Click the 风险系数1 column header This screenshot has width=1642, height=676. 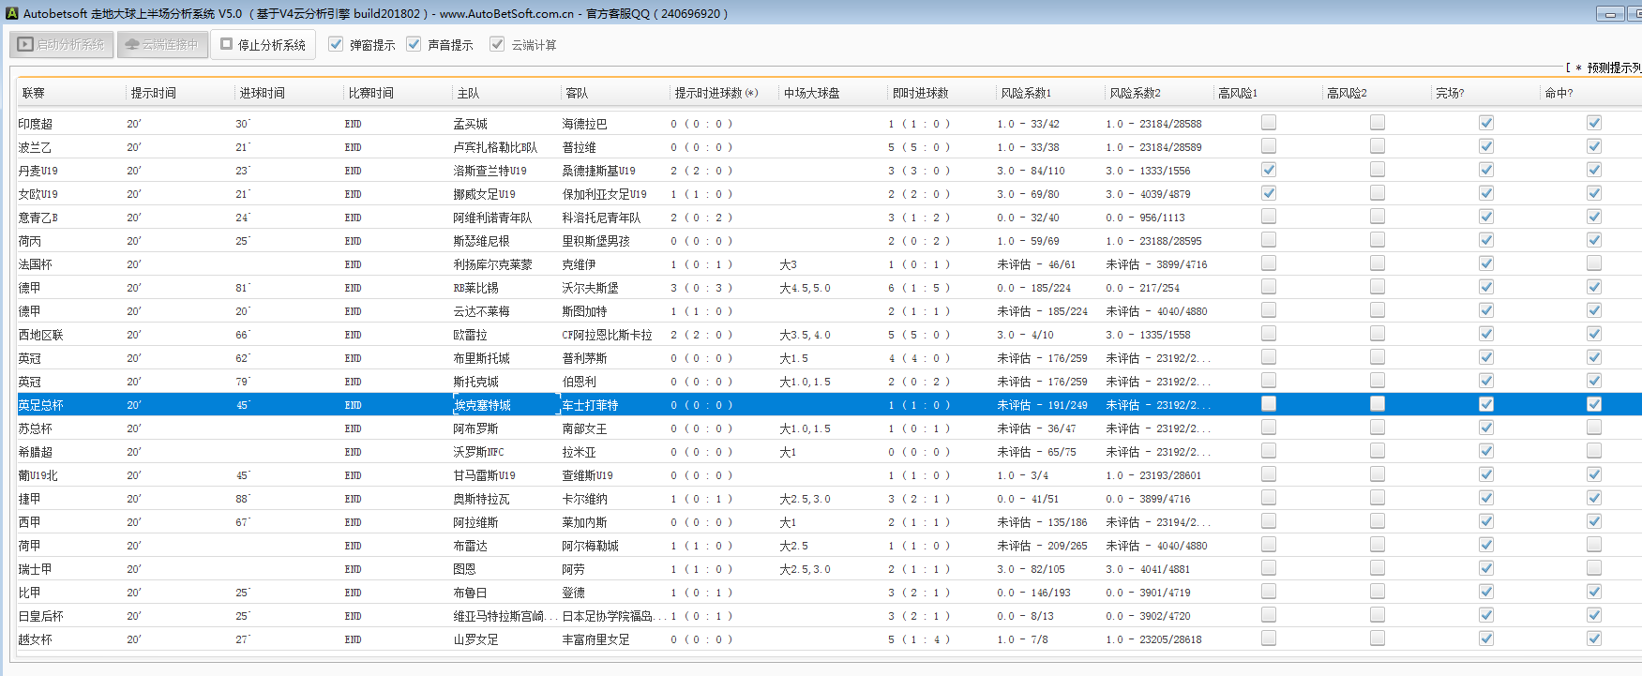coord(1026,93)
